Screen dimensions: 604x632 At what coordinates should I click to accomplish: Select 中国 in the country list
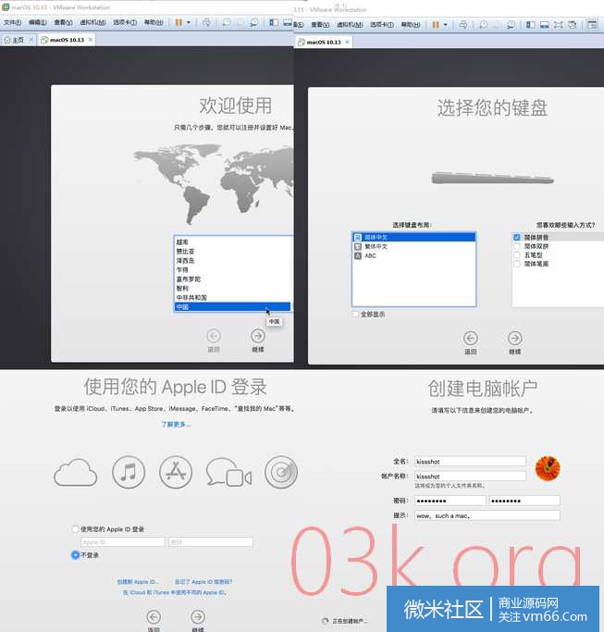coord(232,306)
